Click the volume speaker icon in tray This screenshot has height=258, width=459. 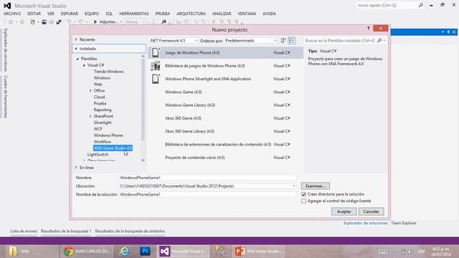click(x=410, y=252)
